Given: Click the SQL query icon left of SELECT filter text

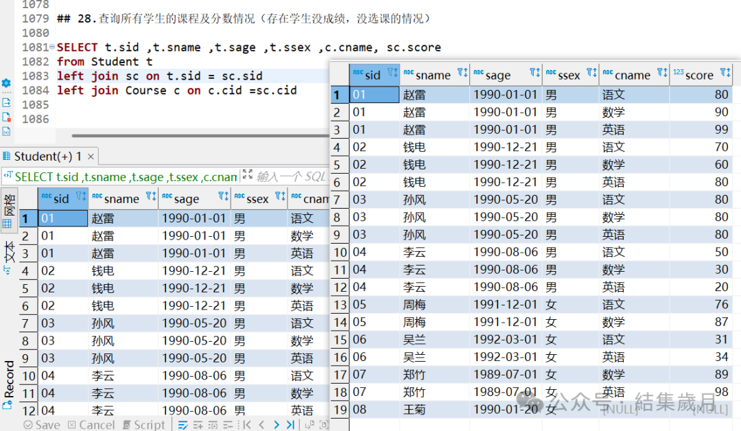Looking at the screenshot, I should click(x=8, y=176).
